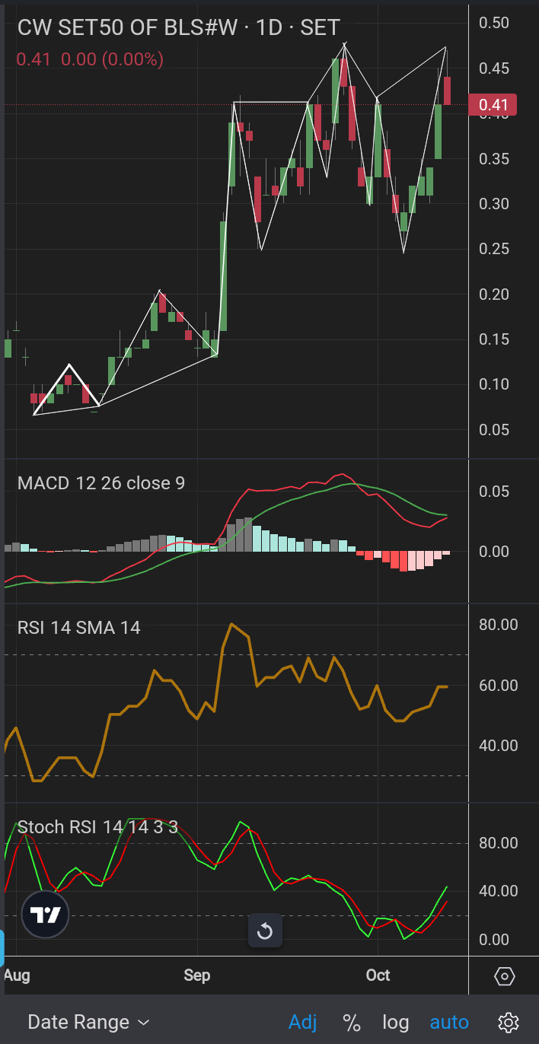Toggle log scale mode
539x1044 pixels.
(395, 1022)
